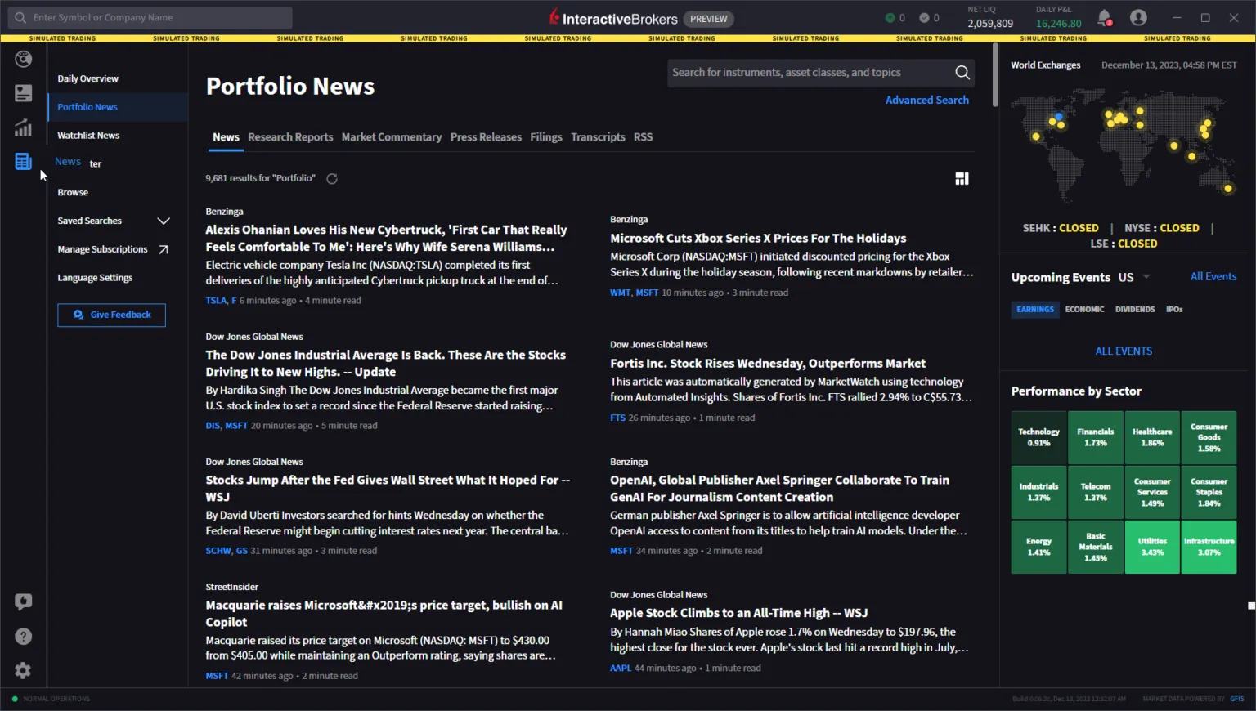The width and height of the screenshot is (1256, 711).
Task: Click the FTS ticker tag
Action: [617, 418]
